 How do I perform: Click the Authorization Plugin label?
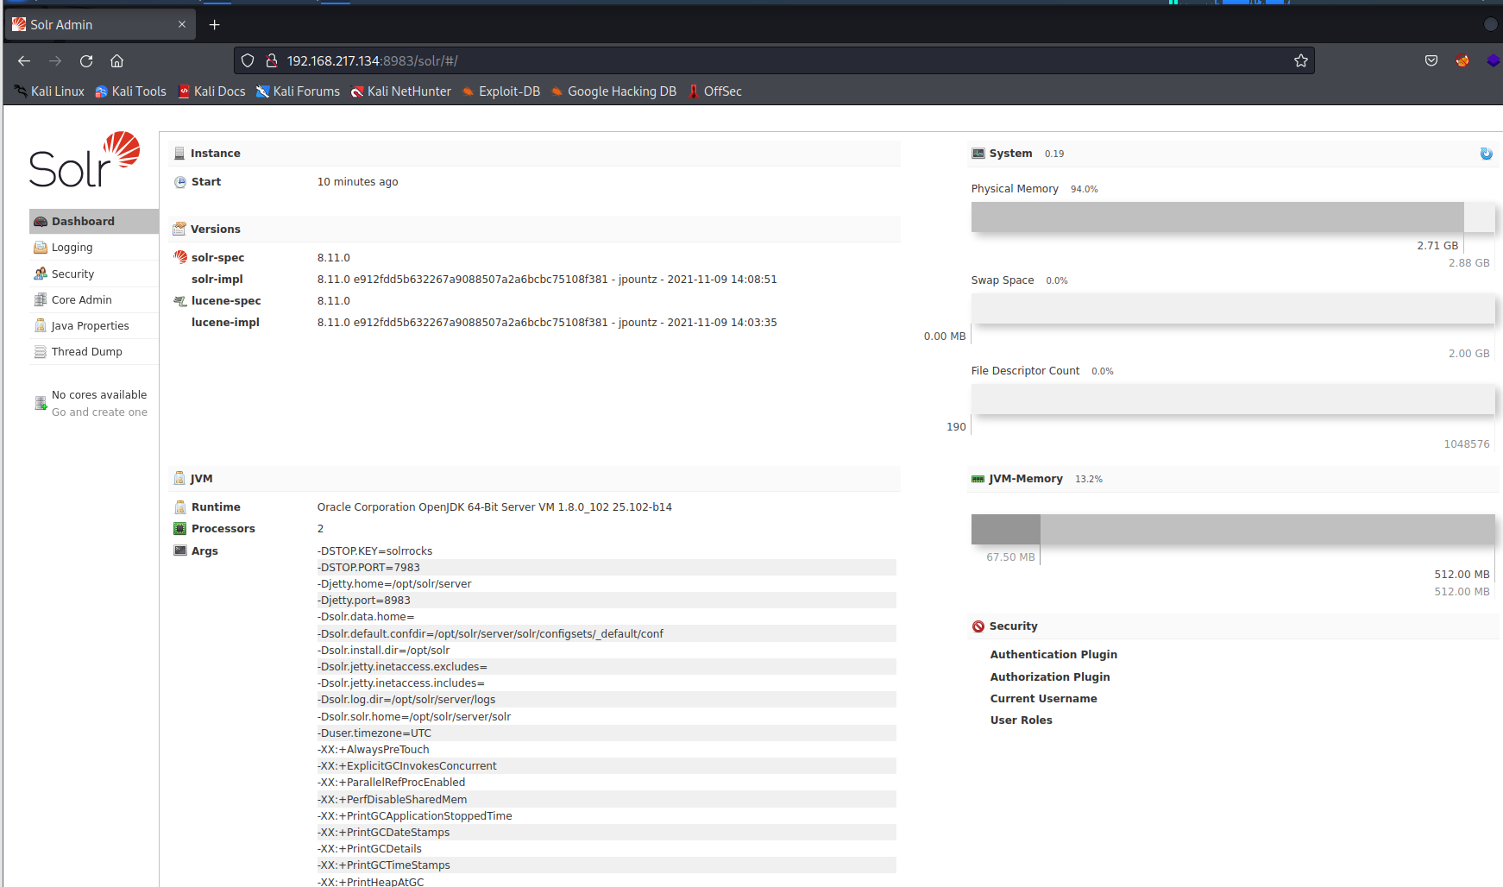(1050, 677)
